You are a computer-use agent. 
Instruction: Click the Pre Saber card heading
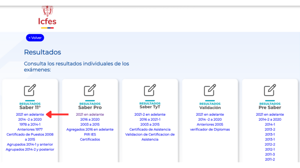click(x=270, y=107)
